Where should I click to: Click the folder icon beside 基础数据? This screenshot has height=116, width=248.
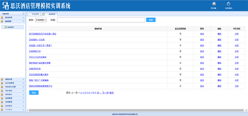[2, 17]
